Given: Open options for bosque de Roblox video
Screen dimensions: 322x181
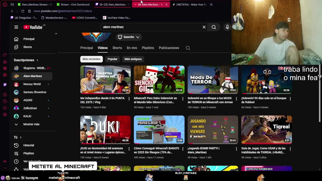Looking at the screenshot, I should click(x=290, y=99).
